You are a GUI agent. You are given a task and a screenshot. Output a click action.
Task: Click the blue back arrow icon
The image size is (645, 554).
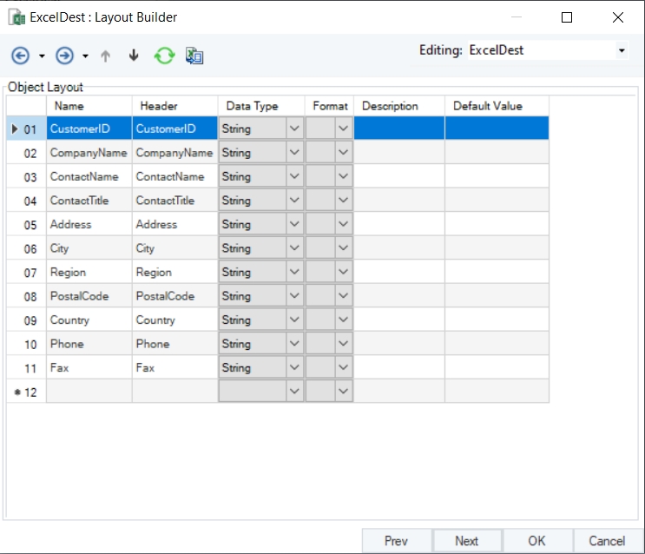pos(20,56)
